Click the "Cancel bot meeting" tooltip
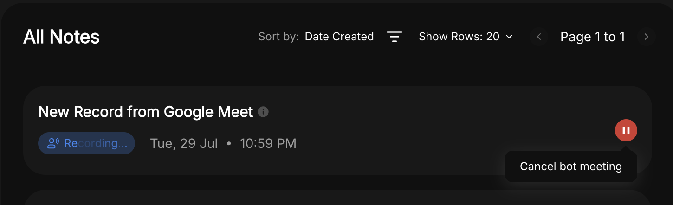 click(x=570, y=167)
